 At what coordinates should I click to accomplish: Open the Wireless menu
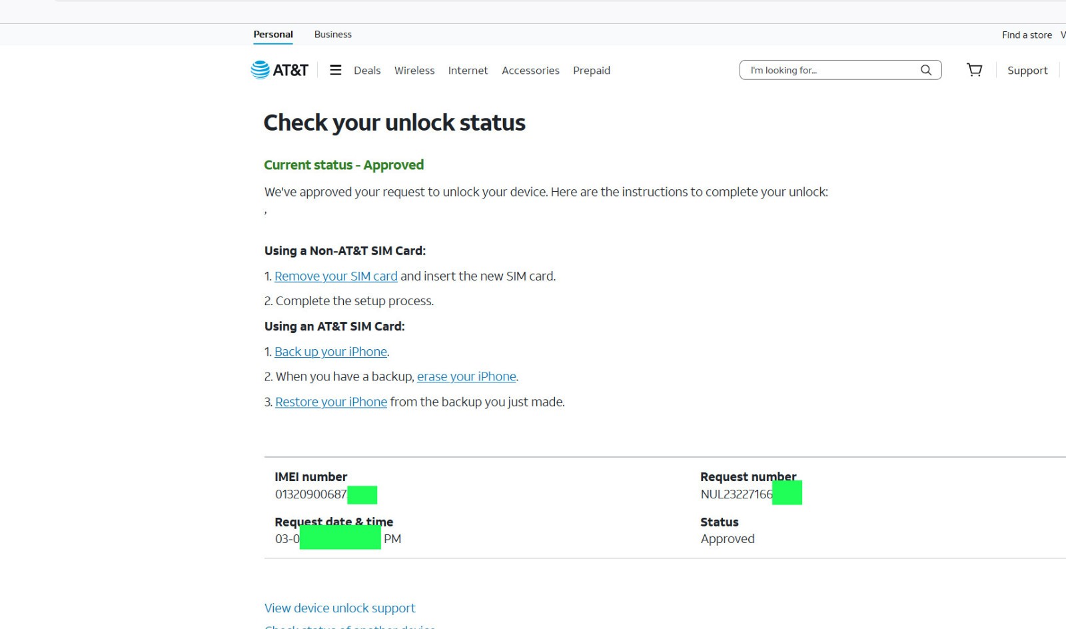[x=414, y=71]
